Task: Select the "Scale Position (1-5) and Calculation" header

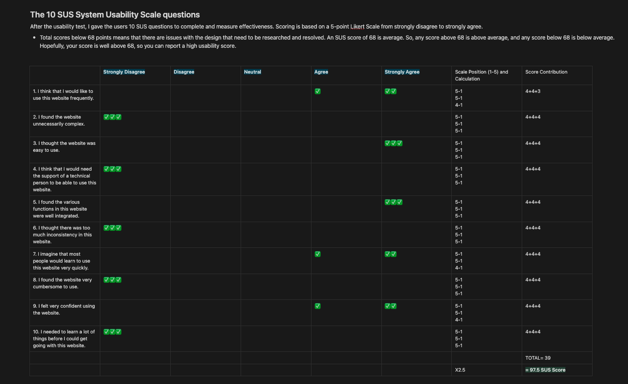Action: [x=481, y=75]
